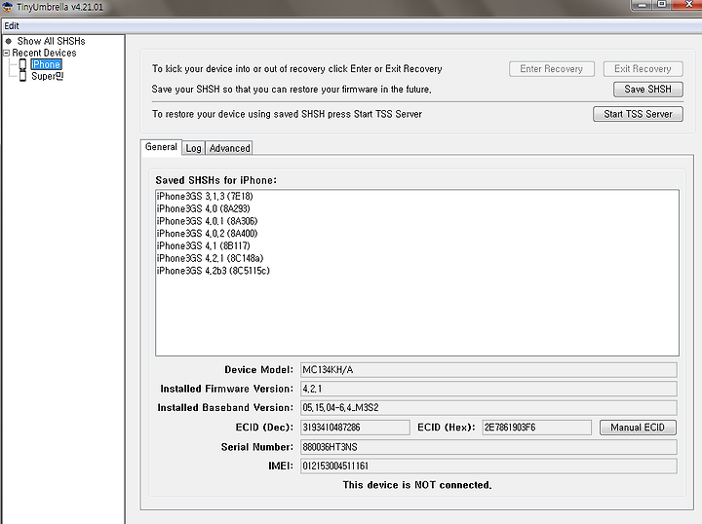702x524 pixels.
Task: Click Installed Firmware Version field 4.2.1
Action: coord(488,389)
